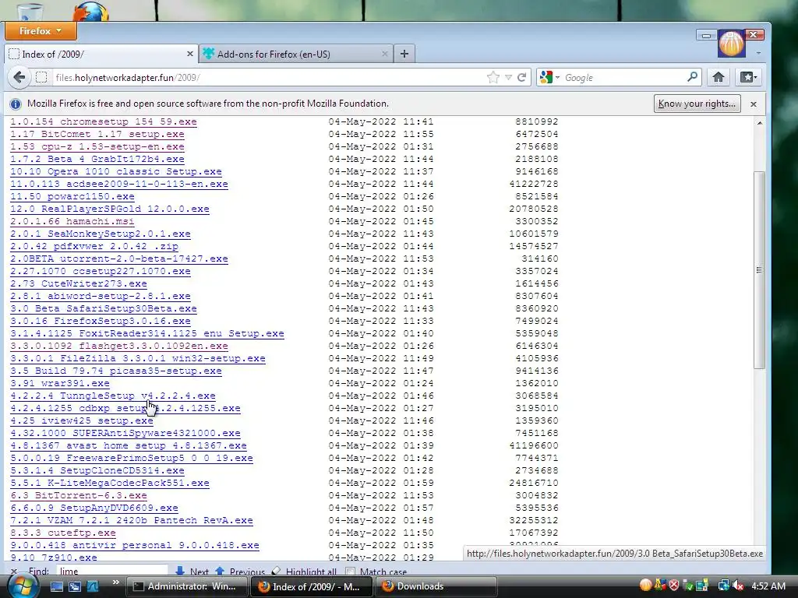This screenshot has height=598, width=798.
Task: Switch to the Index of /2009/ tab
Action: tap(101, 54)
